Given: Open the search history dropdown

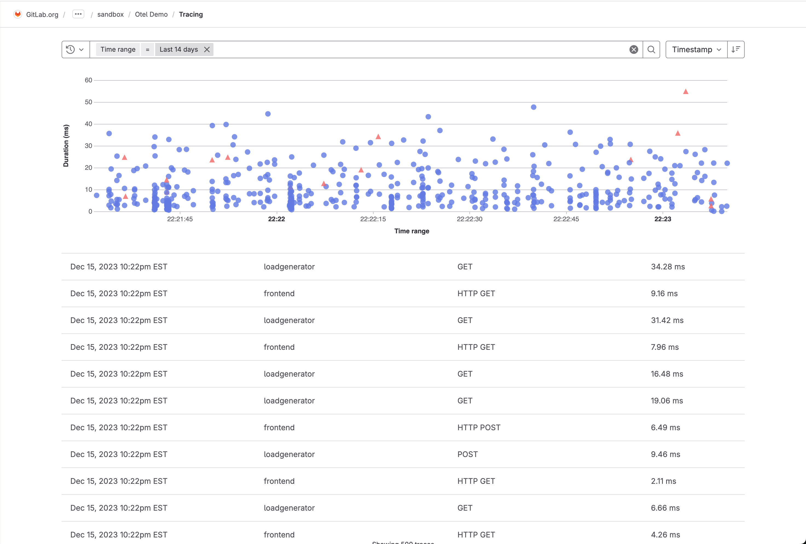Looking at the screenshot, I should pos(75,50).
